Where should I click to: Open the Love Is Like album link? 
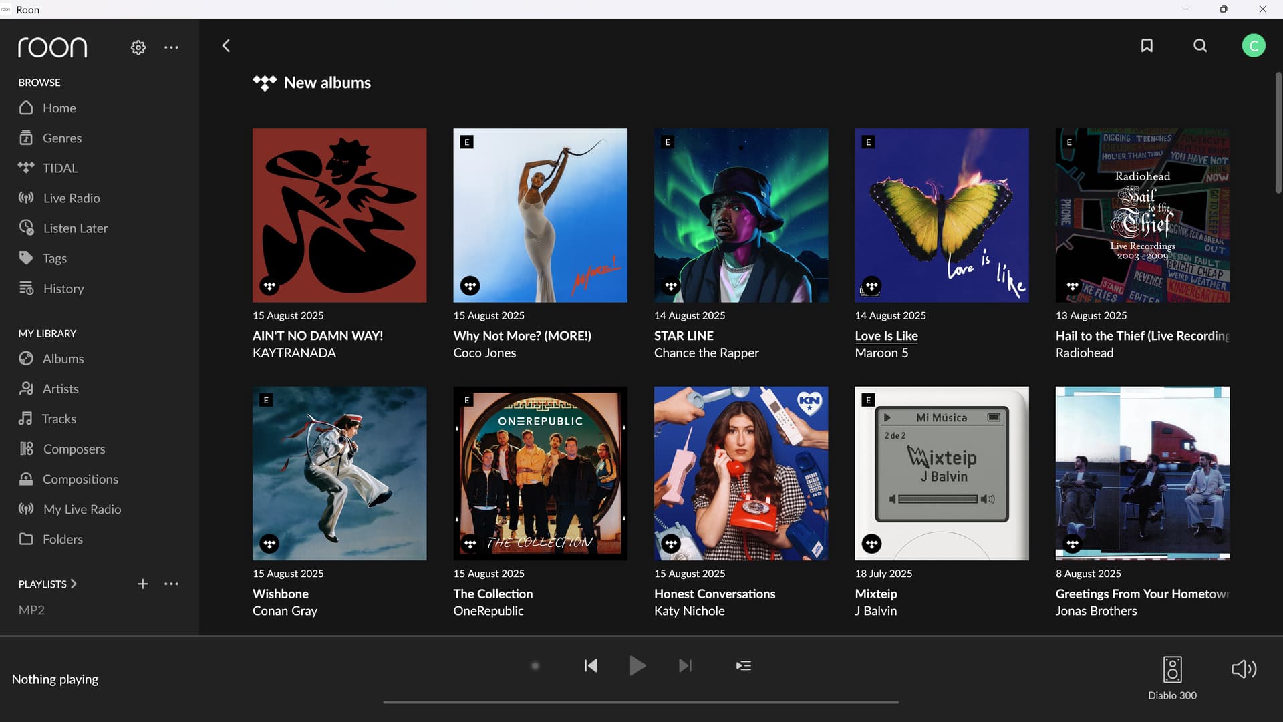click(x=886, y=336)
